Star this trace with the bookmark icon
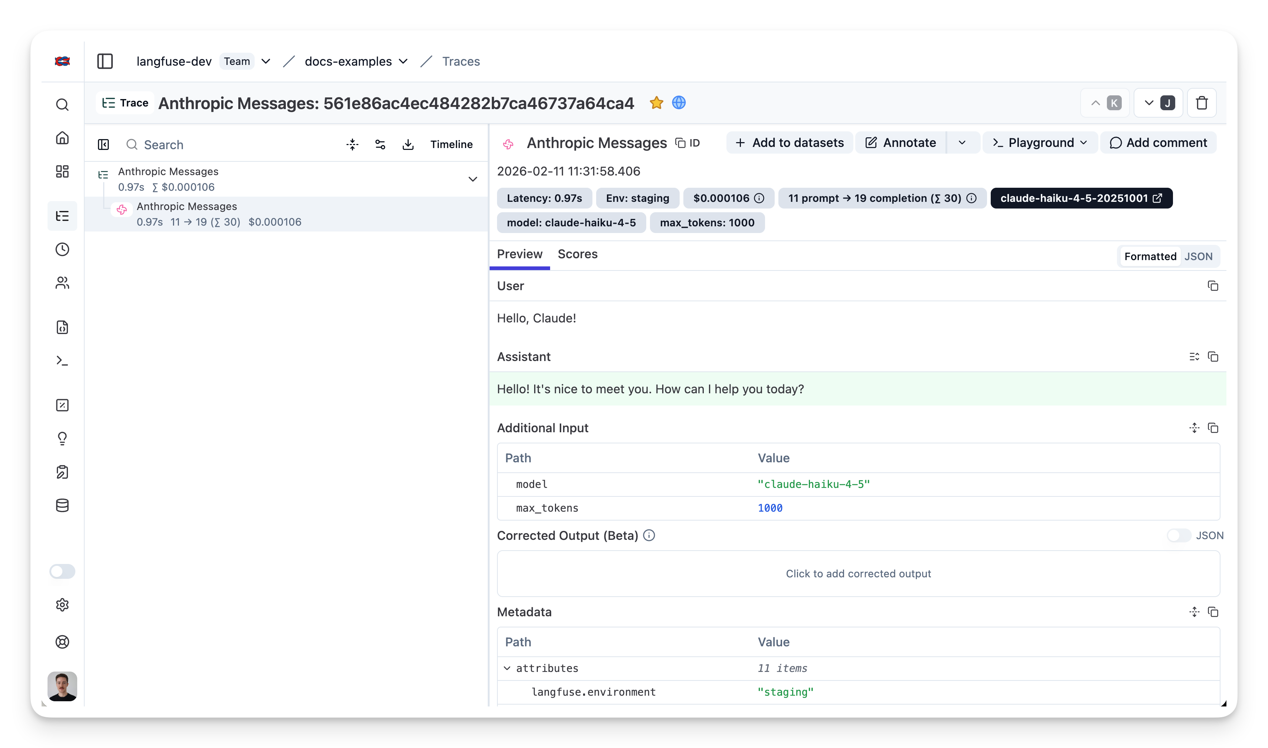This screenshot has height=748, width=1268. click(656, 103)
